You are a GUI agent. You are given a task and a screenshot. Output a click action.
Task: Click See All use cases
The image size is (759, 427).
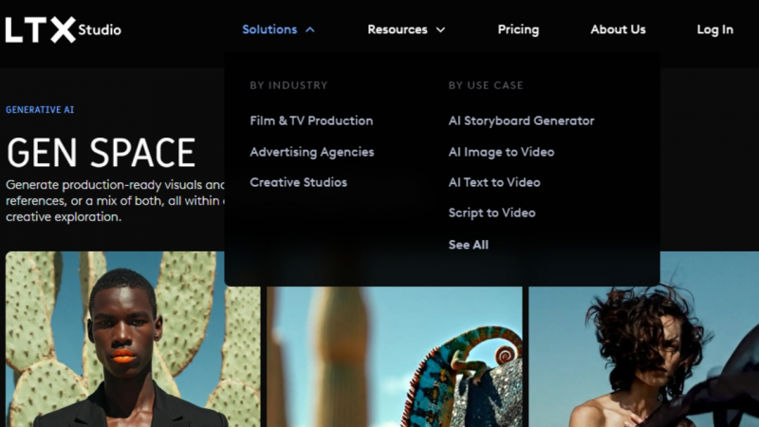click(468, 245)
